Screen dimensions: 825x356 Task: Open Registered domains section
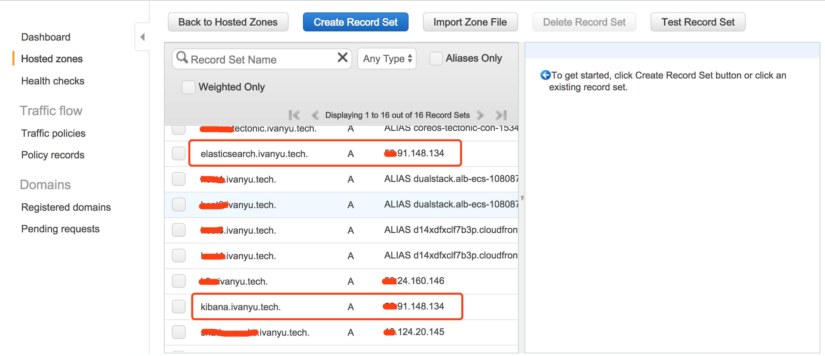coord(66,207)
